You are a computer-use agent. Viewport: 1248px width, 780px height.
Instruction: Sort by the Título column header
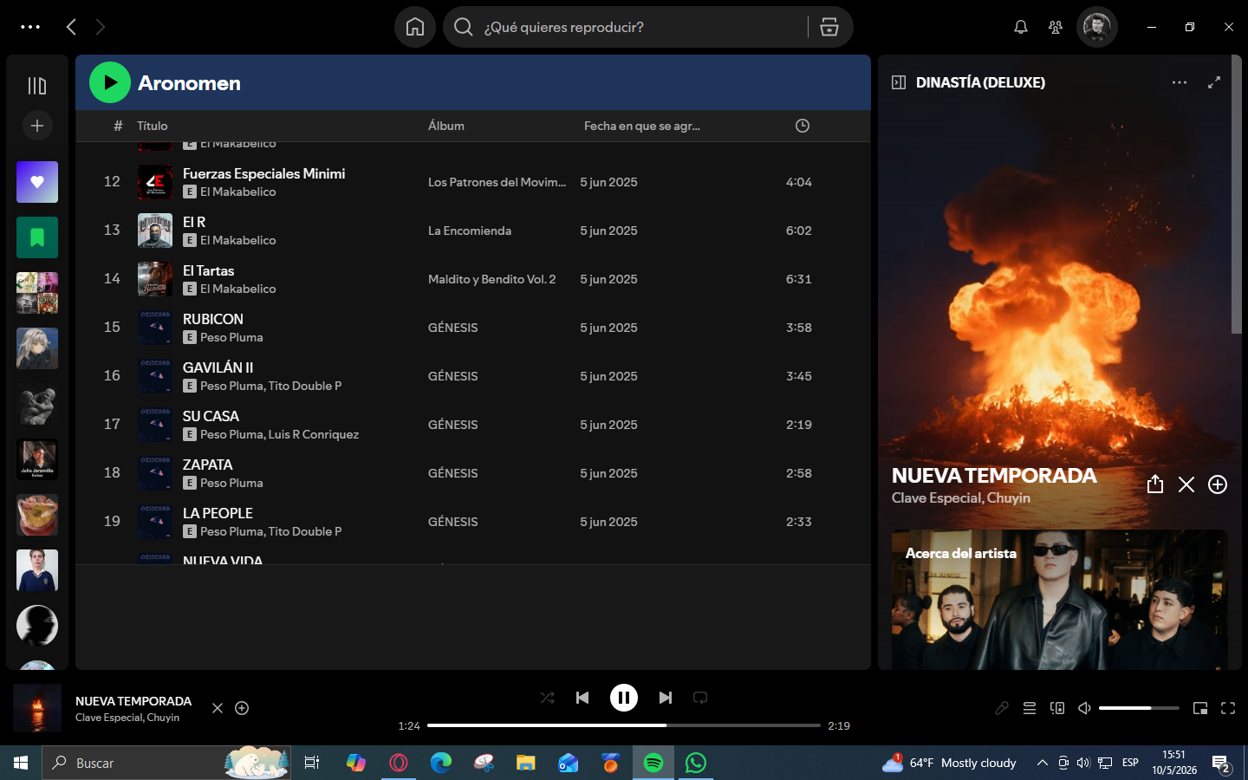153,126
